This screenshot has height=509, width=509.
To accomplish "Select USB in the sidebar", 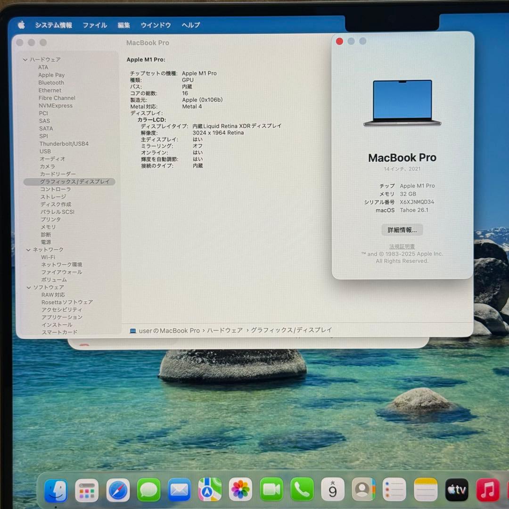I will (x=45, y=151).
